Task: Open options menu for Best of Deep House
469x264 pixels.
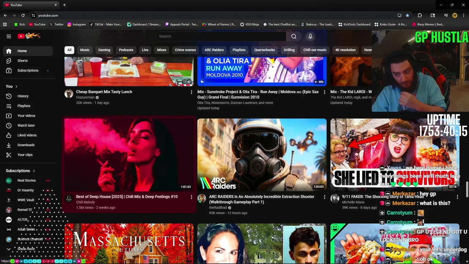Action: (191, 197)
